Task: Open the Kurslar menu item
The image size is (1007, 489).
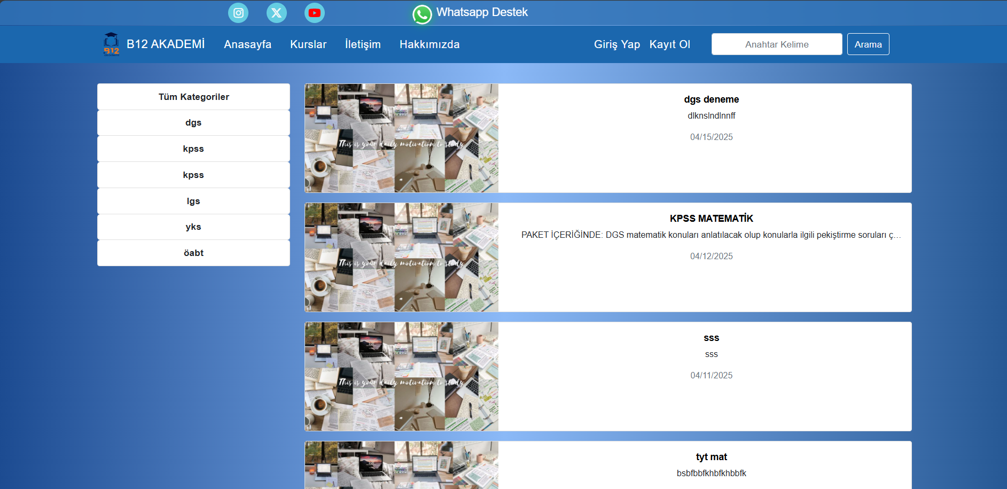Action: pos(308,44)
